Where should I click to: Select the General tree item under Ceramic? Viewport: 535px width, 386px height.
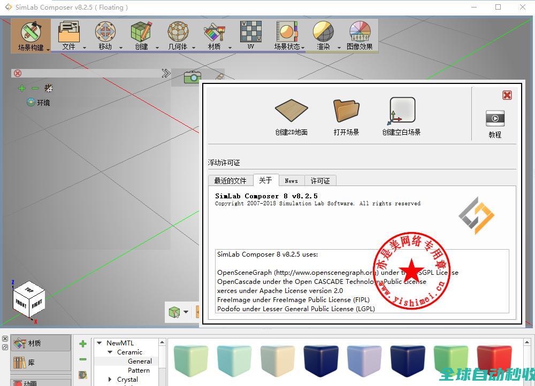click(140, 361)
